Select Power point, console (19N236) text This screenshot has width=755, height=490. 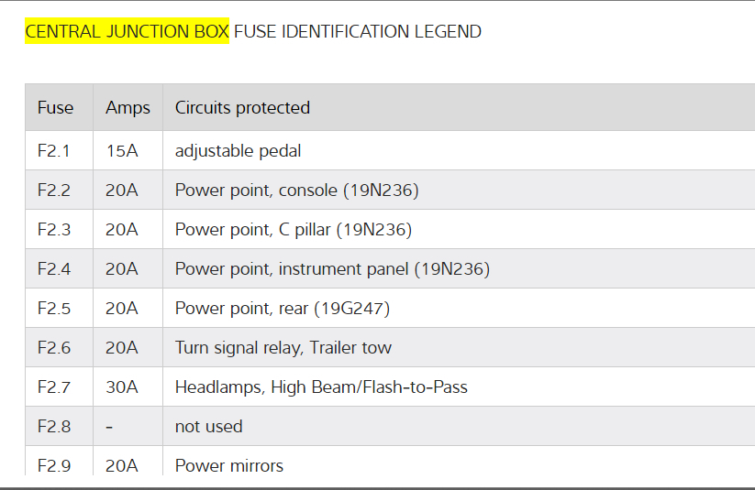click(x=296, y=191)
